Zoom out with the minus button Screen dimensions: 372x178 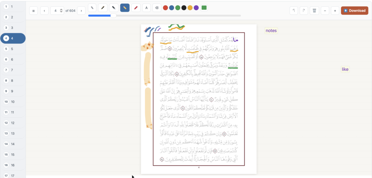click(x=325, y=11)
